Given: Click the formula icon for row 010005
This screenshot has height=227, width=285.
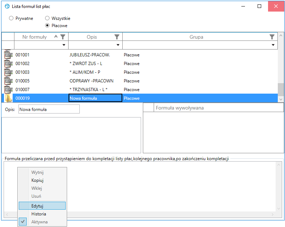Looking at the screenshot, I should (8, 81).
